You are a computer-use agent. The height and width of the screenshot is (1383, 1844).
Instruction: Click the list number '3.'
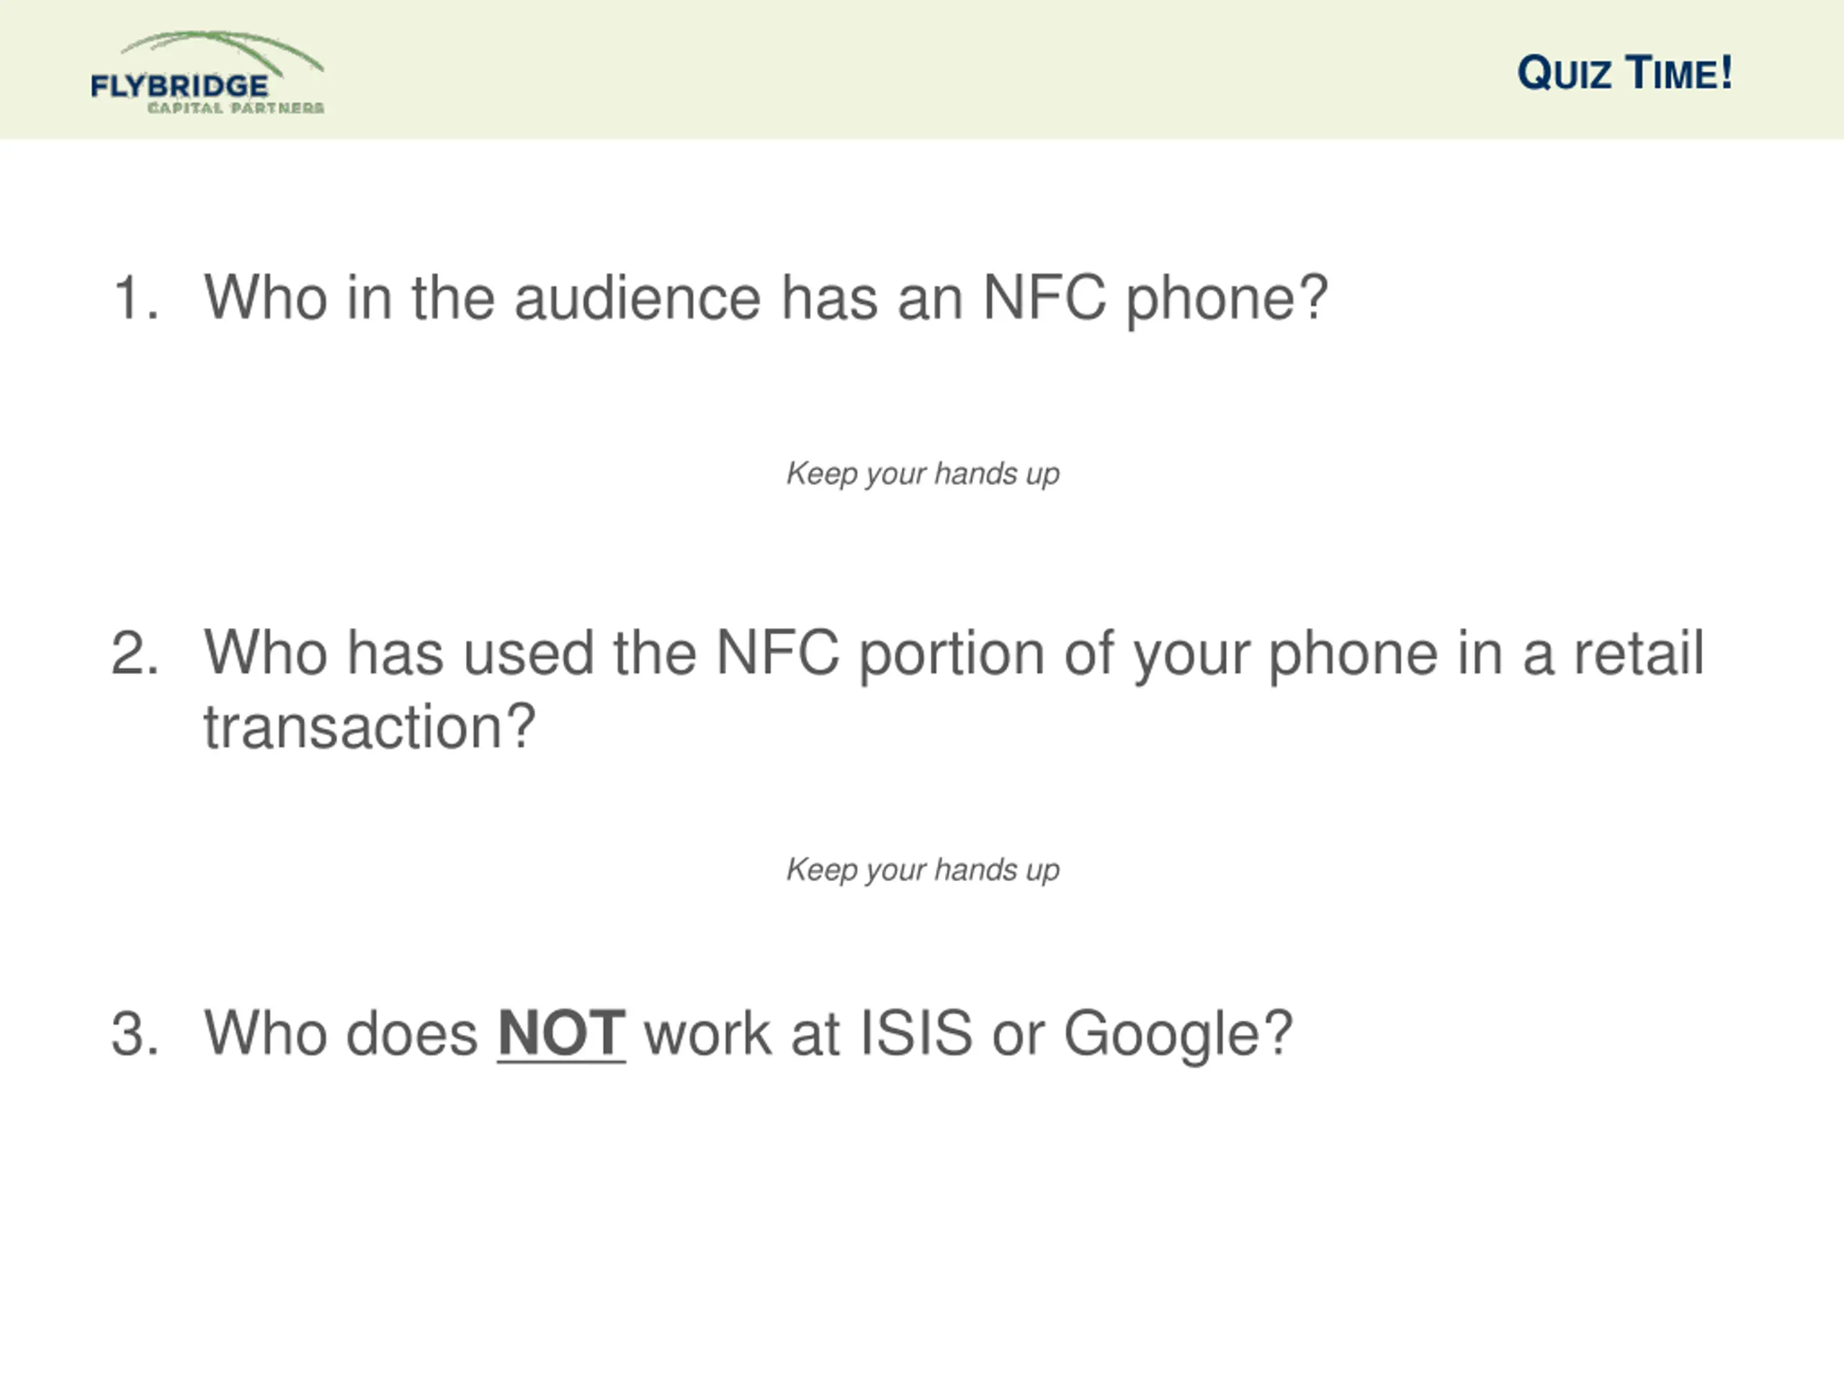134,1034
